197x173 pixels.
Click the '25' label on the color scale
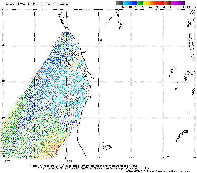150,7
